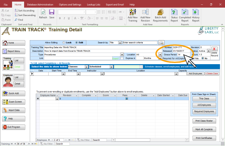The width and height of the screenshot is (225, 146).
Task: Click the Copy clipboard command
Action: [6, 15]
